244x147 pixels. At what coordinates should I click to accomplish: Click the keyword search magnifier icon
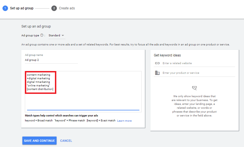point(194,88)
